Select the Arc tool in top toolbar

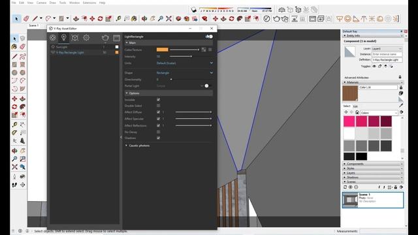pos(48,19)
